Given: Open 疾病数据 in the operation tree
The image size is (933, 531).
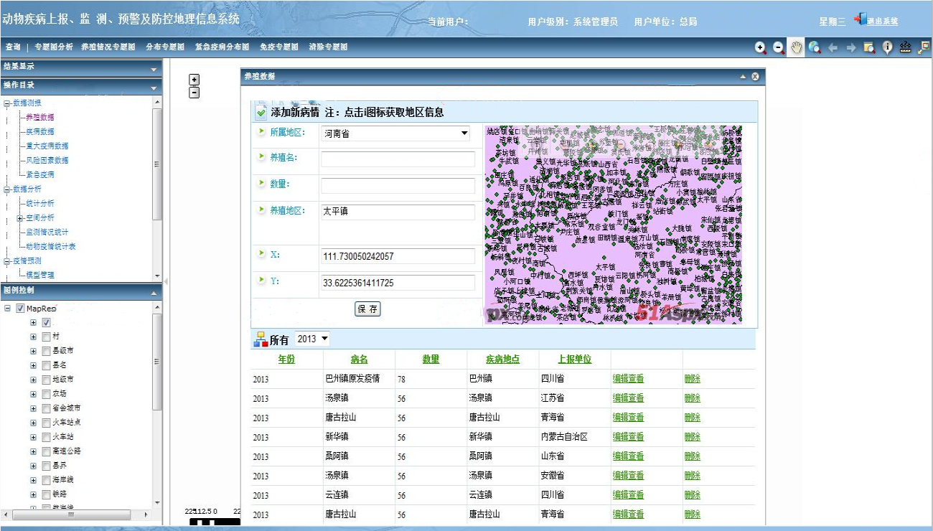Looking at the screenshot, I should 40,132.
